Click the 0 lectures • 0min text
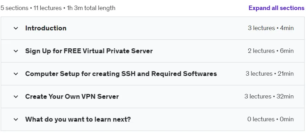The height and width of the screenshot is (133, 306). click(271, 119)
